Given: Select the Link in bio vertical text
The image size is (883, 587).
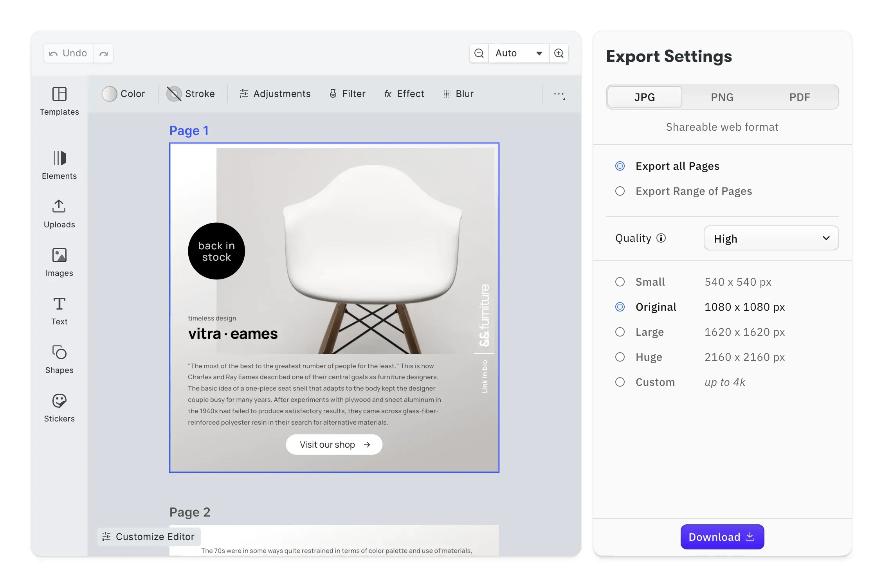Looking at the screenshot, I should click(x=485, y=376).
